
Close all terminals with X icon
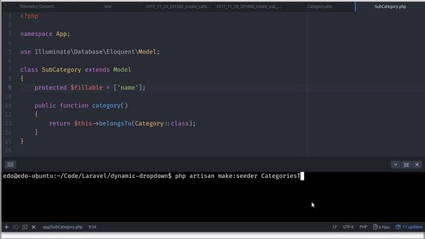point(34,227)
